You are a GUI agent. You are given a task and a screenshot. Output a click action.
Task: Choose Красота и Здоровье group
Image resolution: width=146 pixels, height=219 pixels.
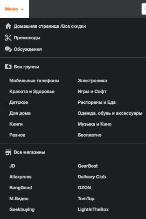32,92
